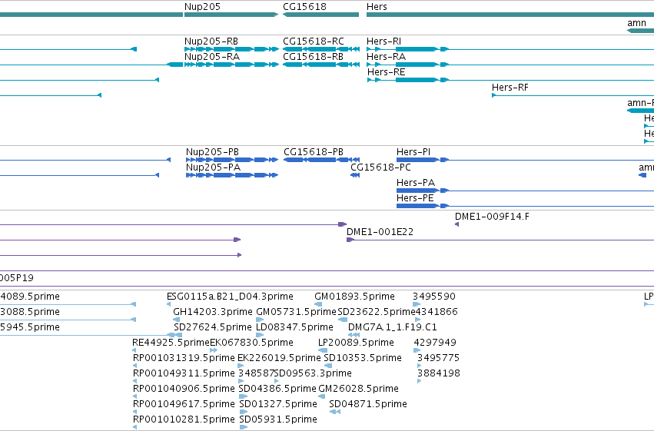Click EST SD01327.5prime
The image size is (654, 431).
point(278,404)
